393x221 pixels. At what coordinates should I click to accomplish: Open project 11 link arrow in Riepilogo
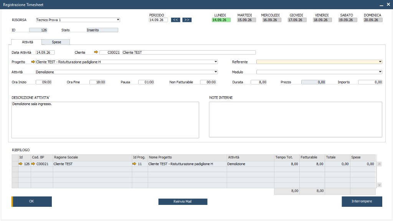tap(134, 164)
